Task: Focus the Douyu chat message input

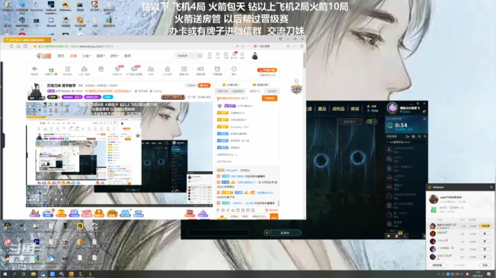Action: (x=249, y=217)
